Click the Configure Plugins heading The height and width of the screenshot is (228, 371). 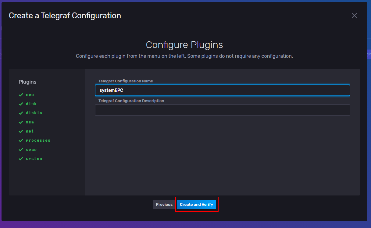coord(184,45)
